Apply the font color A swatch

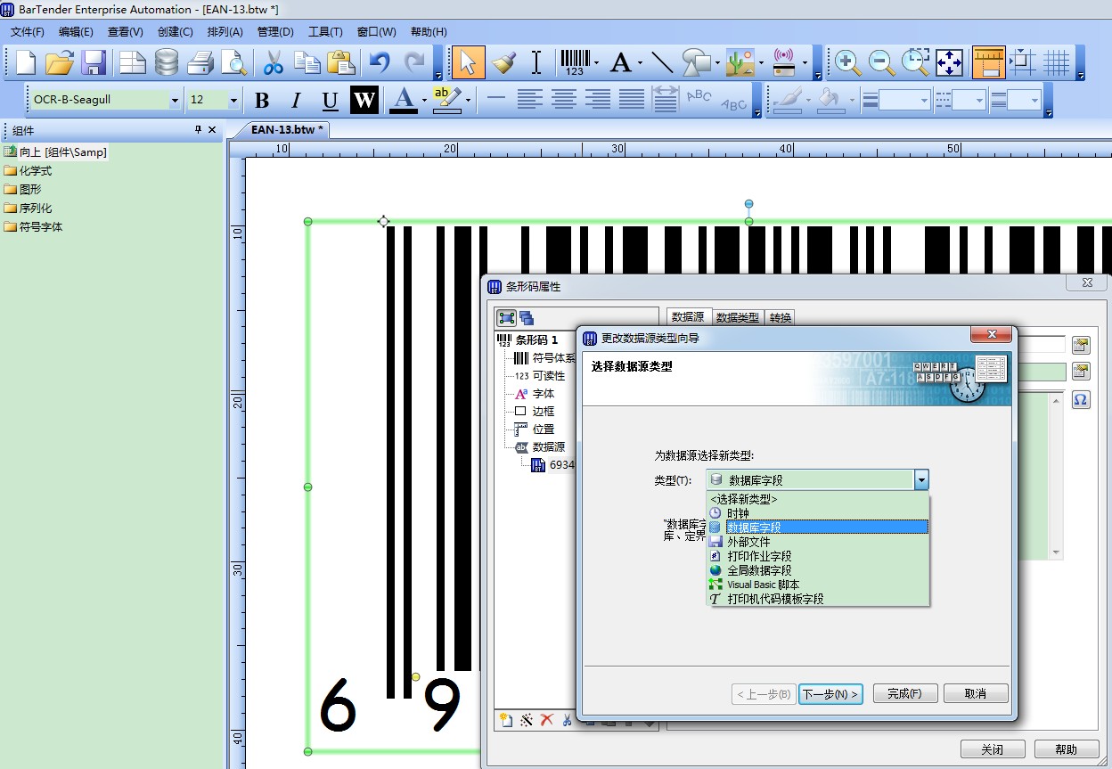tap(404, 100)
